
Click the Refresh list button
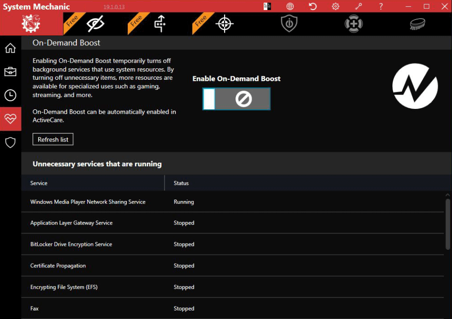tap(53, 139)
